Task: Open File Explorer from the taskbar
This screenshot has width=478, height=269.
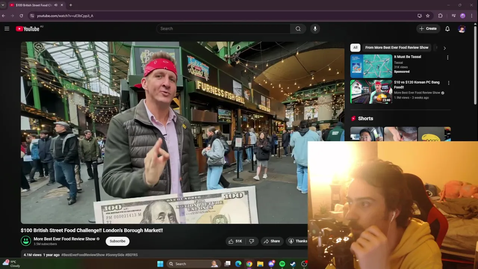Action: coord(260,264)
